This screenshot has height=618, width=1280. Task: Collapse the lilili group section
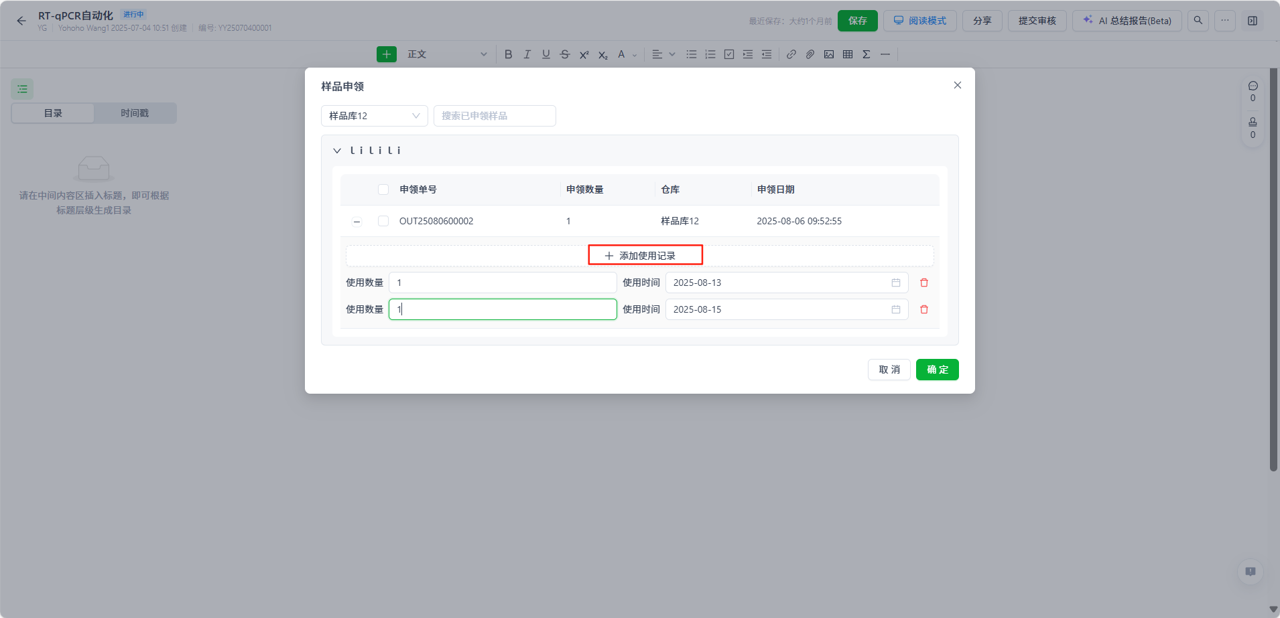pyautogui.click(x=337, y=151)
